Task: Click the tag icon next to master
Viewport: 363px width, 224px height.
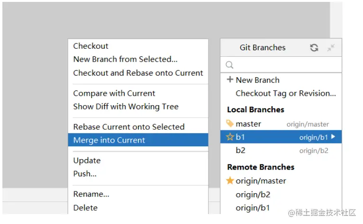Action: 230,124
